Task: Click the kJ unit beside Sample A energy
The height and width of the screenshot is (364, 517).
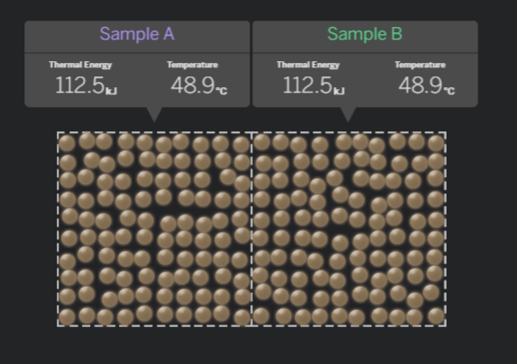Action: pyautogui.click(x=111, y=91)
